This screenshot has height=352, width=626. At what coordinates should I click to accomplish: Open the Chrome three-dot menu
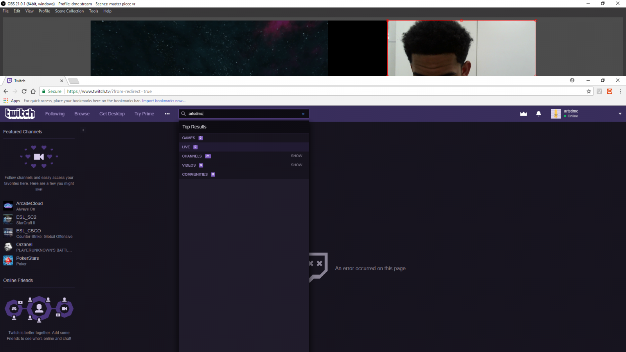point(620,91)
